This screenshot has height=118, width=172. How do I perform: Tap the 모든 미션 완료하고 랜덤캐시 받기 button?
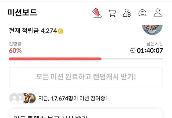coord(86,77)
